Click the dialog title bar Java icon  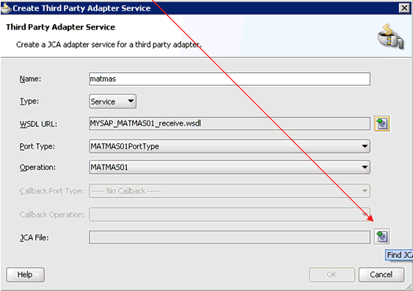tap(6, 8)
